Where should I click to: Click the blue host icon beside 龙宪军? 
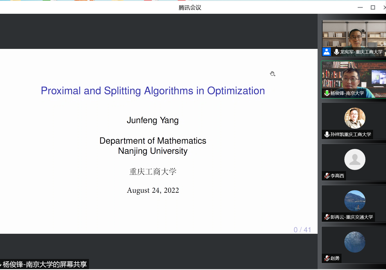click(x=327, y=52)
